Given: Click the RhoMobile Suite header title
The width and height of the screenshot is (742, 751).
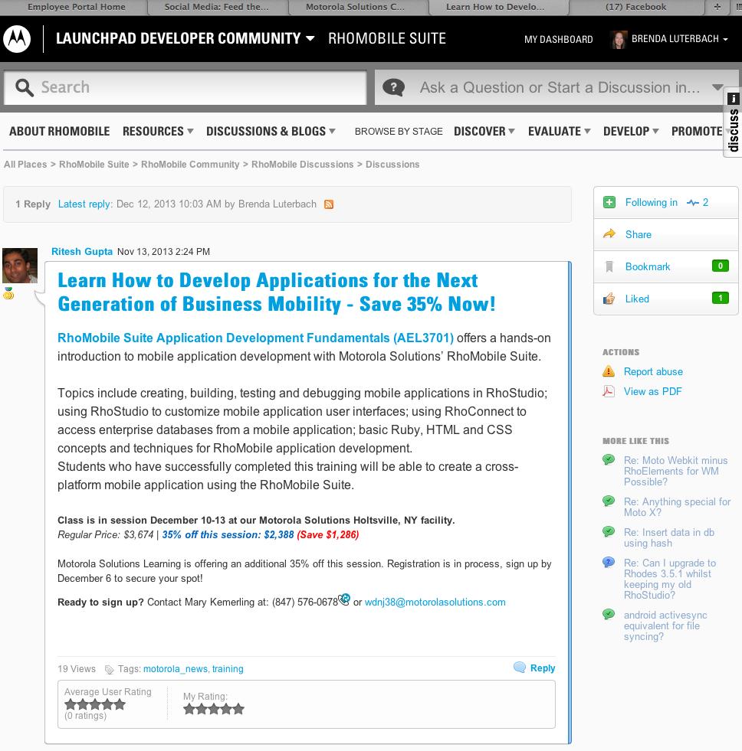Looking at the screenshot, I should [x=387, y=38].
